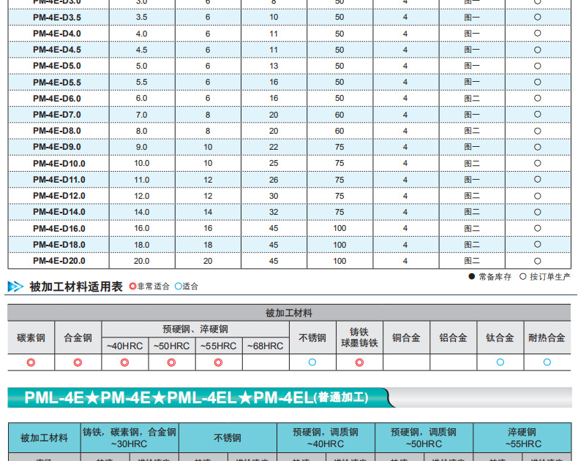The width and height of the screenshot is (578, 461).
Task: Click the red suitability mark under ~50HRC column
Action: [171, 362]
